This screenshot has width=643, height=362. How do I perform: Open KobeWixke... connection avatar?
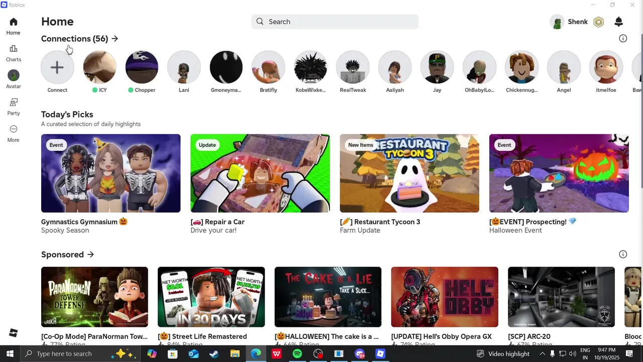click(x=310, y=67)
